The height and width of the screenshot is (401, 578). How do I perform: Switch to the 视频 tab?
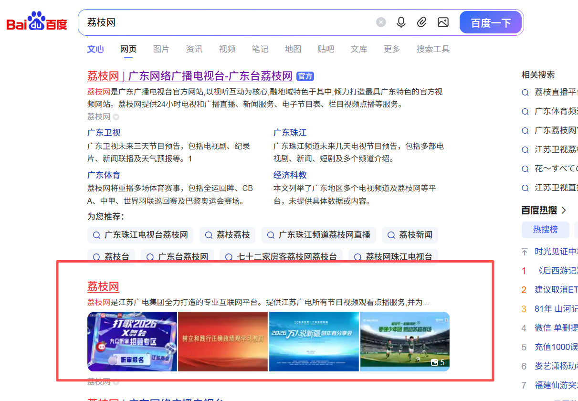[x=227, y=49]
